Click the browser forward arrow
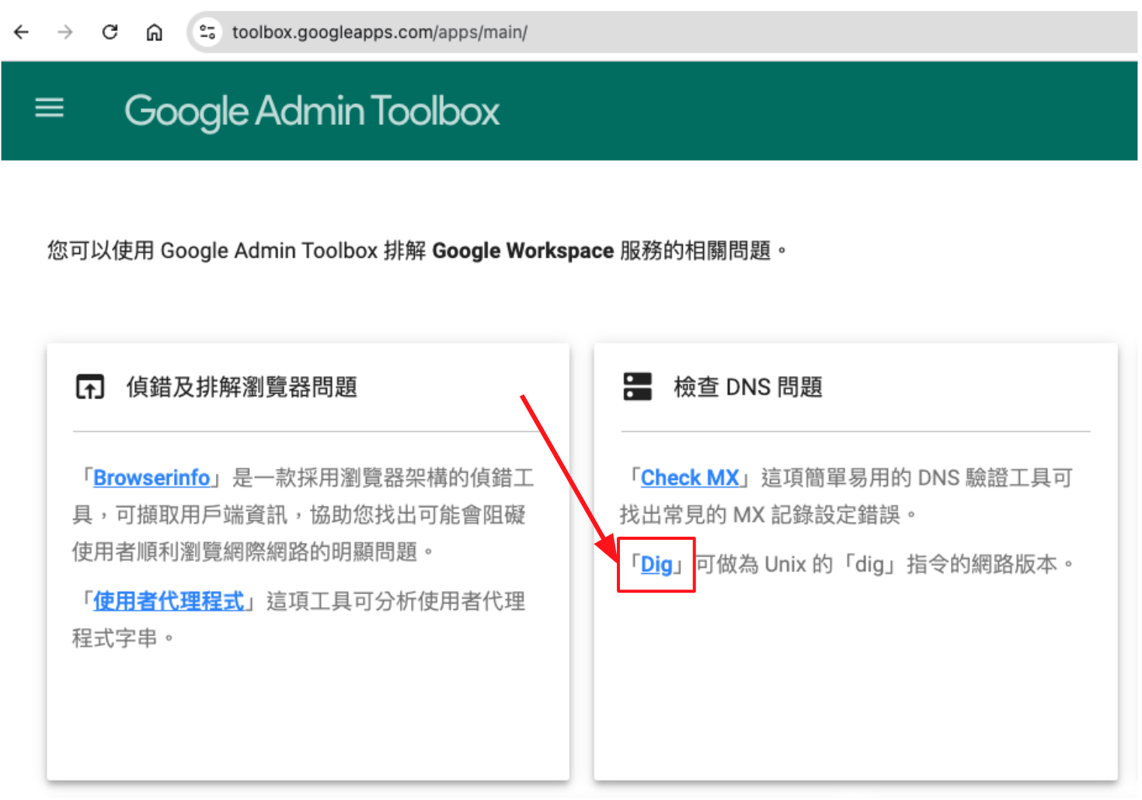The image size is (1142, 800). point(65,32)
